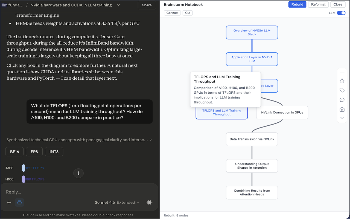Image resolution: width=350 pixels, height=219 pixels.
Task: Toggle the LLM switch off
Action: click(341, 13)
